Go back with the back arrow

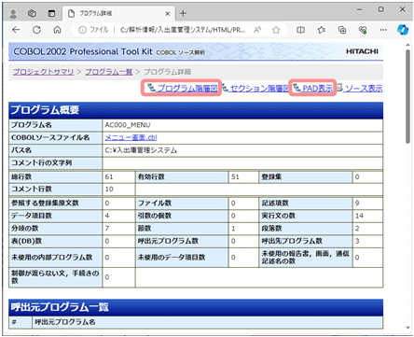(x=16, y=30)
